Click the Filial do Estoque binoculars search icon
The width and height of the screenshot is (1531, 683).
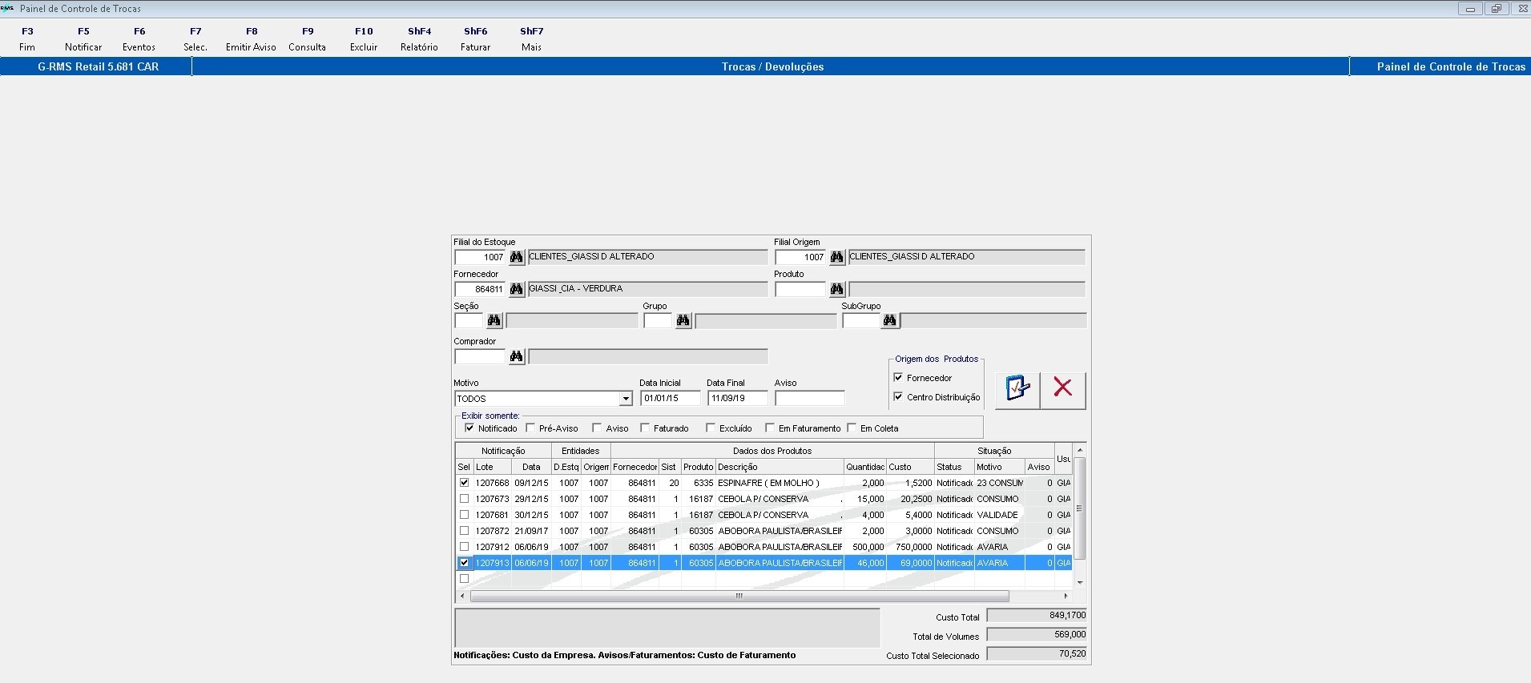[516, 257]
